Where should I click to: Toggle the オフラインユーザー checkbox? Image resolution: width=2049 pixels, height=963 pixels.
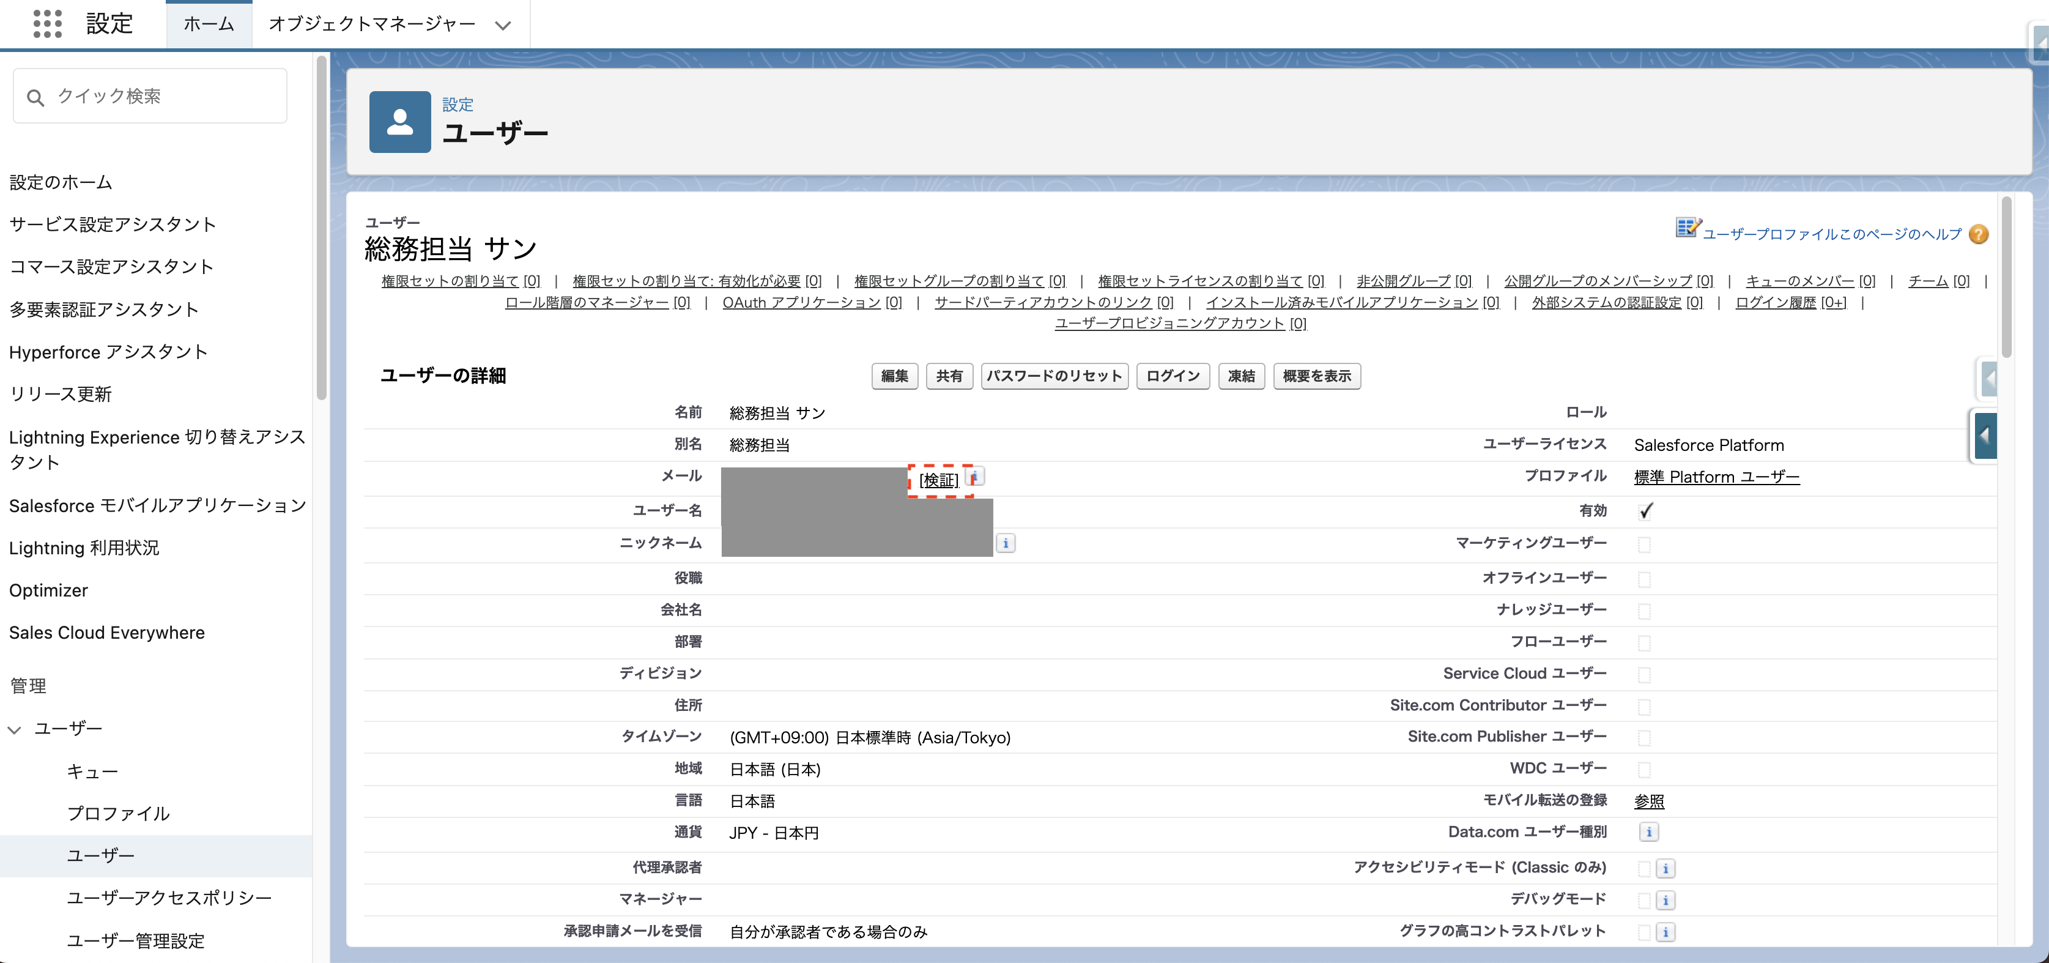coord(1644,579)
